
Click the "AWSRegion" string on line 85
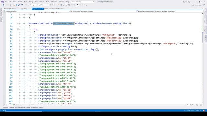169,44
